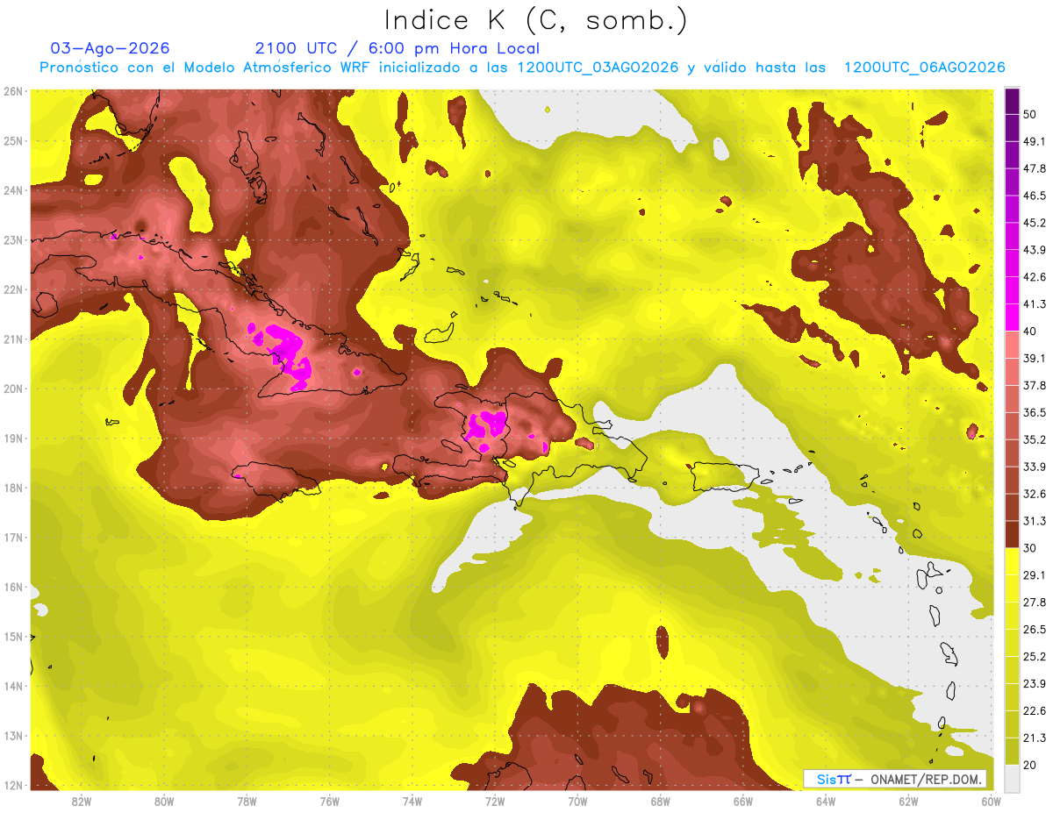This screenshot has width=1053, height=813.
Task: Click the "43.9" colorbar value
Action: pyautogui.click(x=1035, y=250)
